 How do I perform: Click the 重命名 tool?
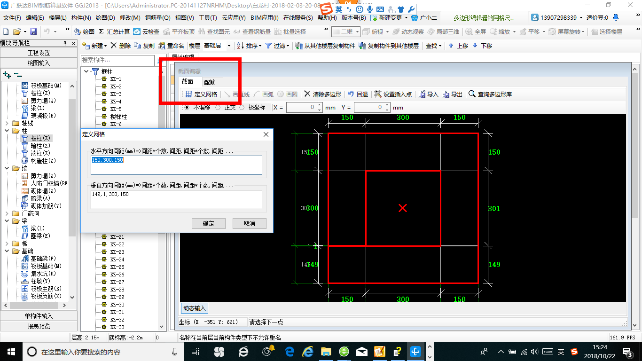point(171,46)
